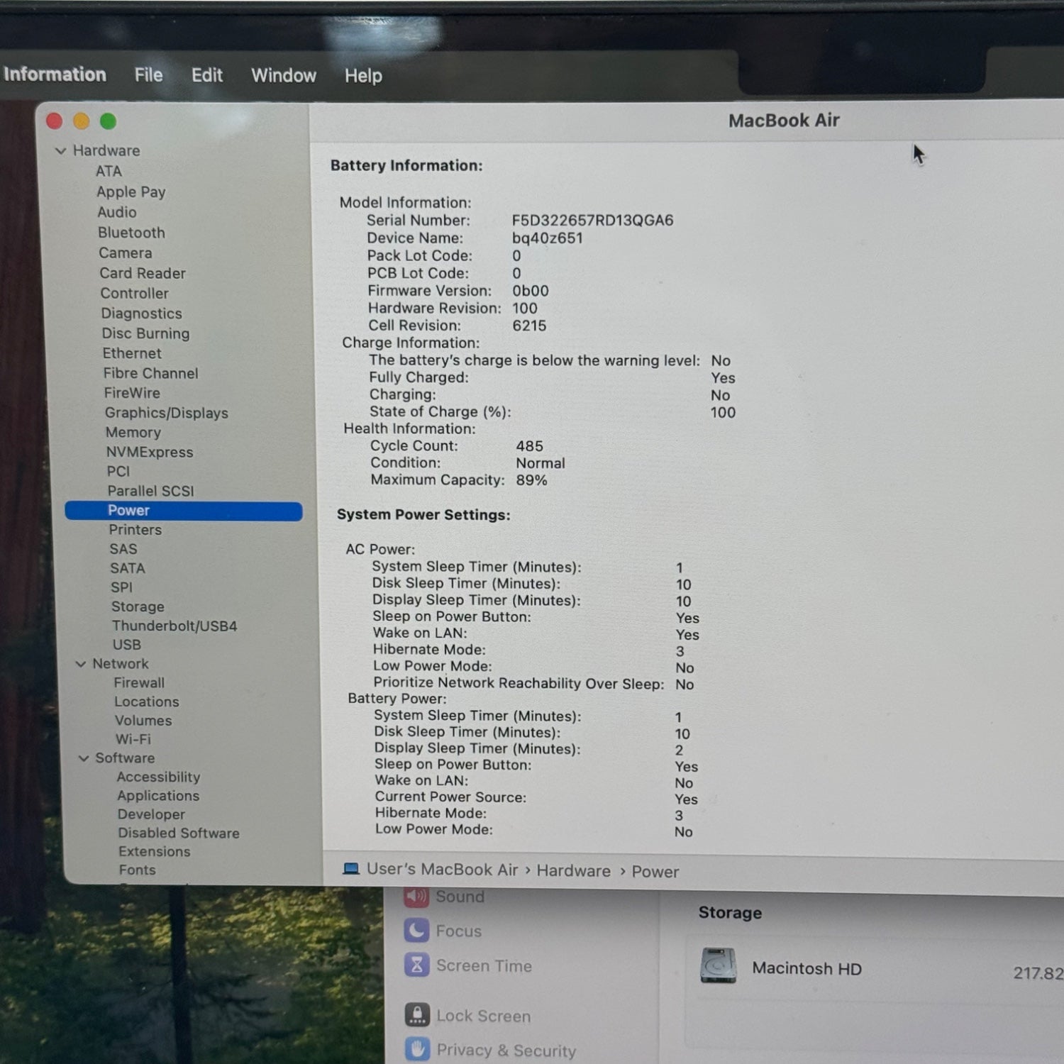This screenshot has width=1064, height=1064.
Task: Click the laptop icon in path bar
Action: (x=350, y=869)
